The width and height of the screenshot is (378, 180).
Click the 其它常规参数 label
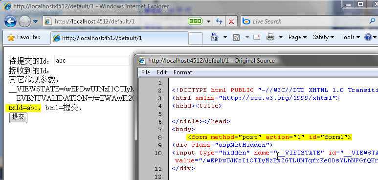pyautogui.click(x=34, y=79)
